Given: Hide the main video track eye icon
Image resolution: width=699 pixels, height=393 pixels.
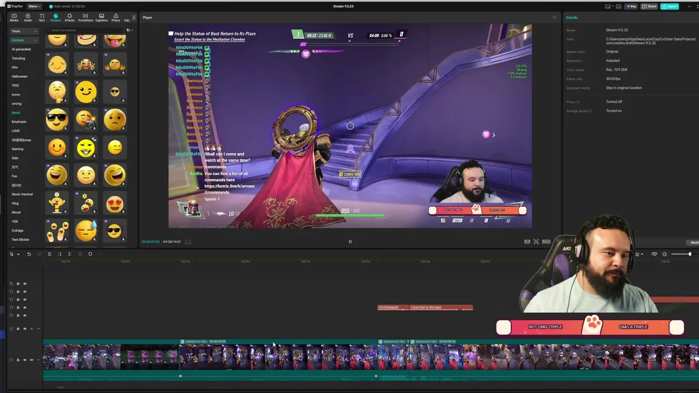Looking at the screenshot, I should (x=25, y=360).
